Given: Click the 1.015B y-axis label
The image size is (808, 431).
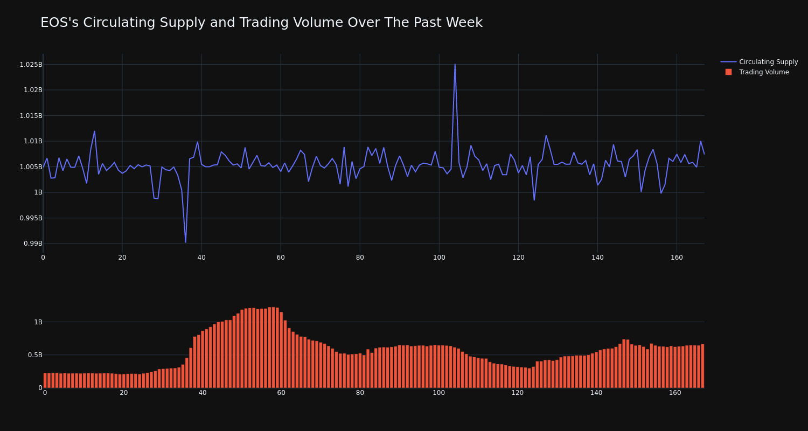Looking at the screenshot, I should (31, 115).
